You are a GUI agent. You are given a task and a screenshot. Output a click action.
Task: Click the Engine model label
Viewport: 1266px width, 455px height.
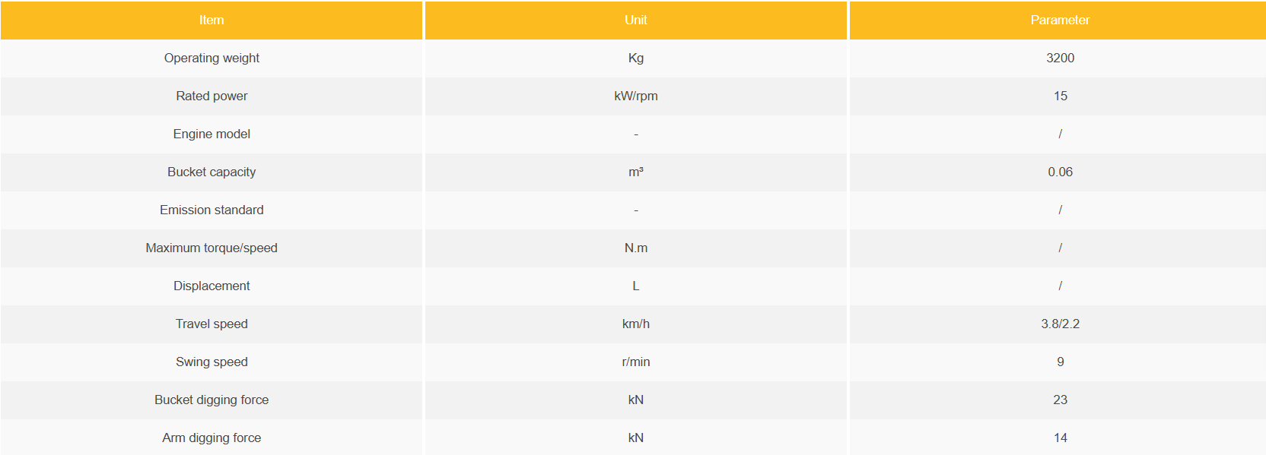point(212,134)
